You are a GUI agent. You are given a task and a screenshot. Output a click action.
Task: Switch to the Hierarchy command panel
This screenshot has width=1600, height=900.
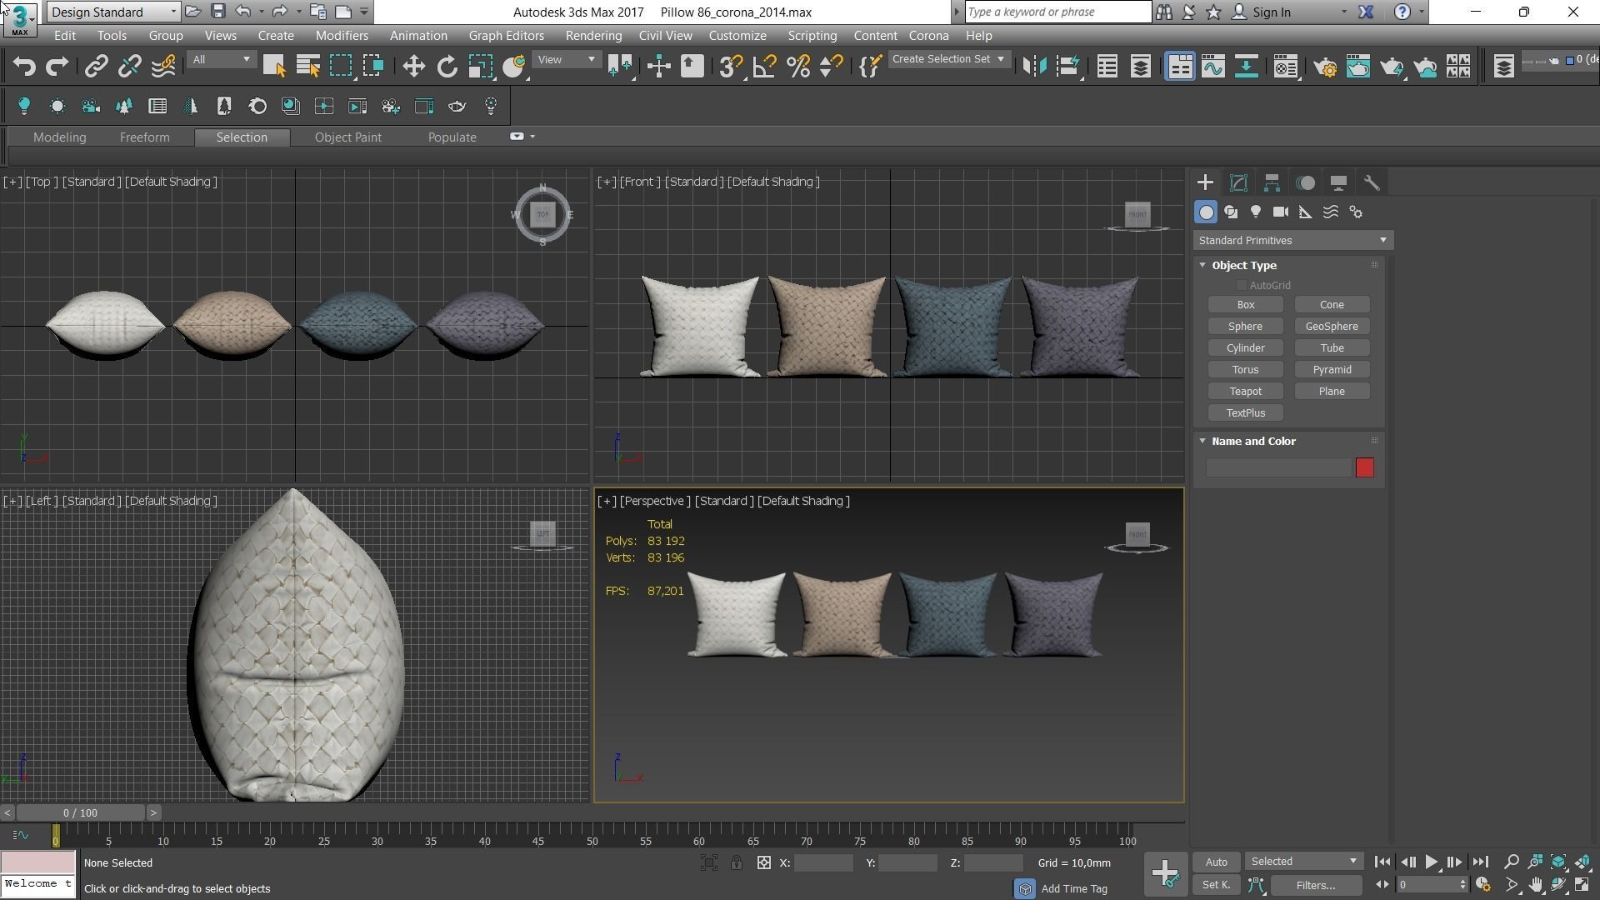click(x=1272, y=182)
